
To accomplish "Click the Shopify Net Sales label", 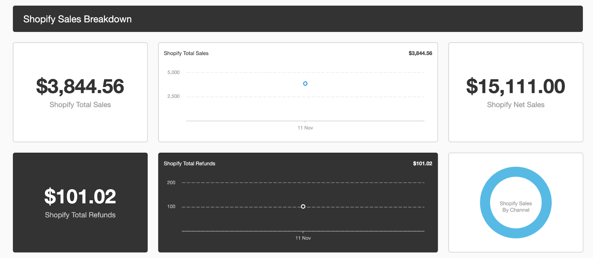I will tap(516, 105).
